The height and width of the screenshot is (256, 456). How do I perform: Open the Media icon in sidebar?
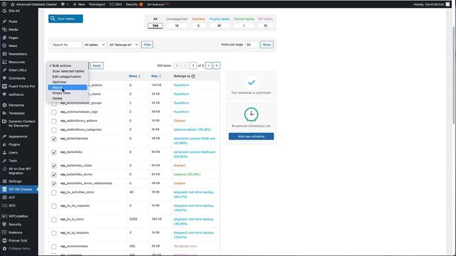pyautogui.click(x=4, y=30)
